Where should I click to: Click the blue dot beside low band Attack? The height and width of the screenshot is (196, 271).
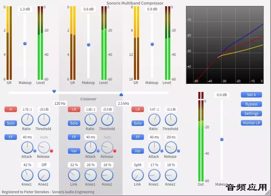[x=35, y=151]
